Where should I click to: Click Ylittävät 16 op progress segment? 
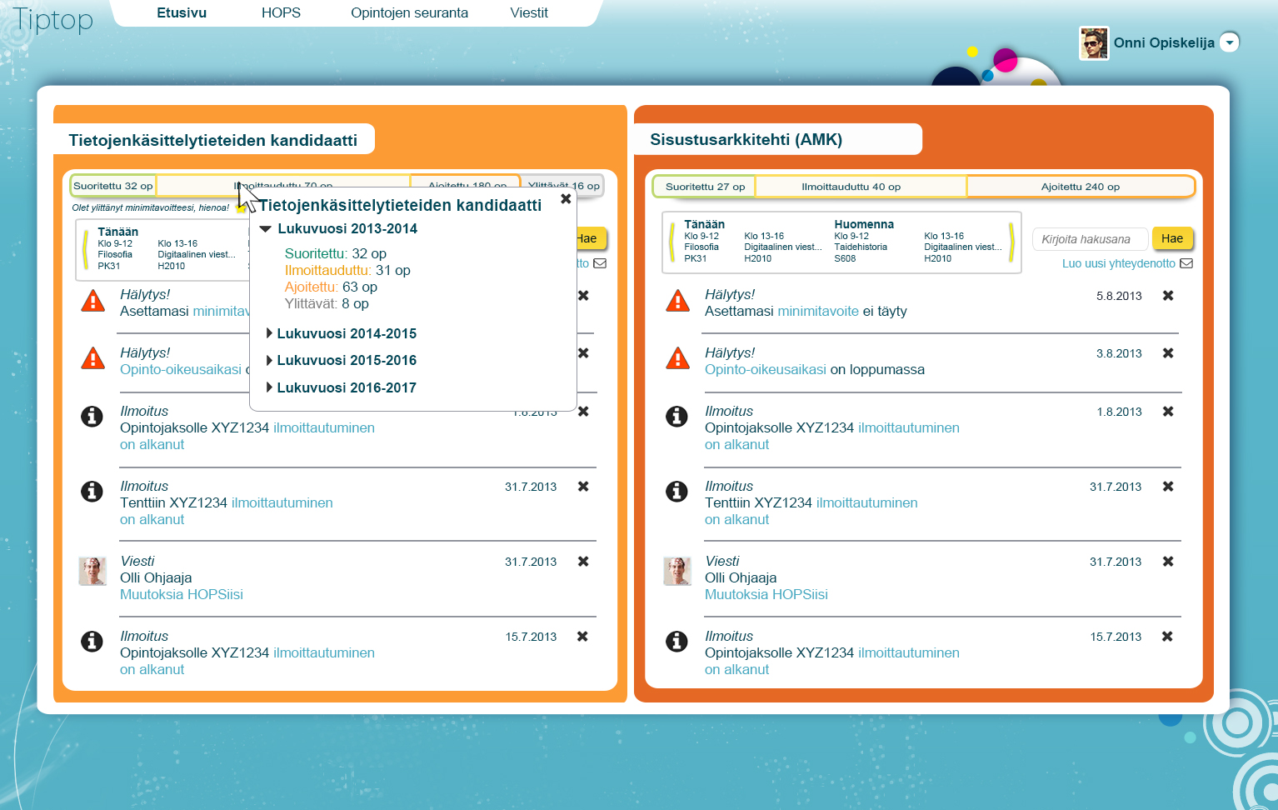pyautogui.click(x=563, y=186)
